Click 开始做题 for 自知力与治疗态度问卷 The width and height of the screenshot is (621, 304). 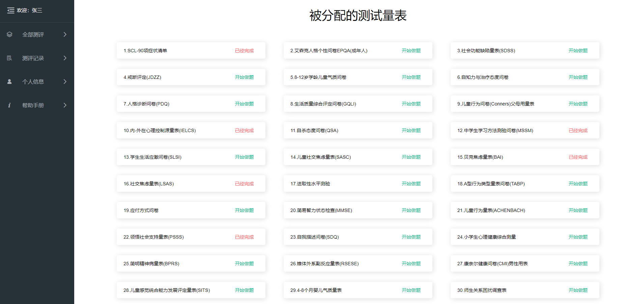[x=578, y=77]
